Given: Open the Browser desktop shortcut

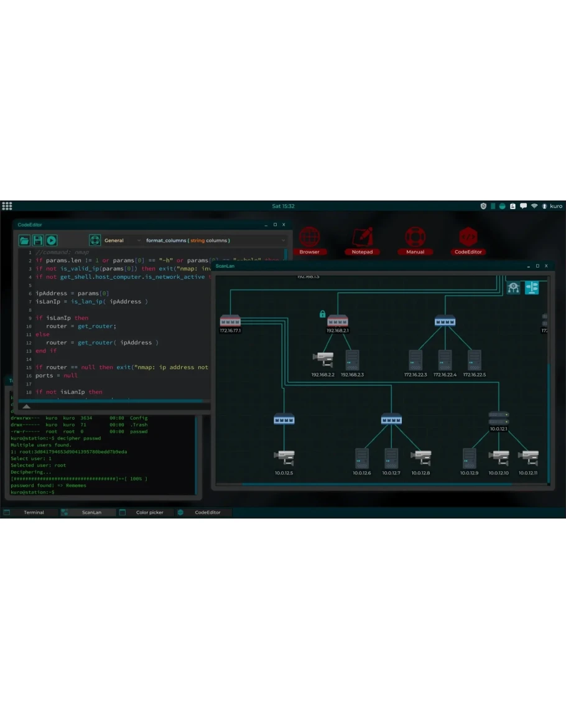Looking at the screenshot, I should pyautogui.click(x=309, y=240).
